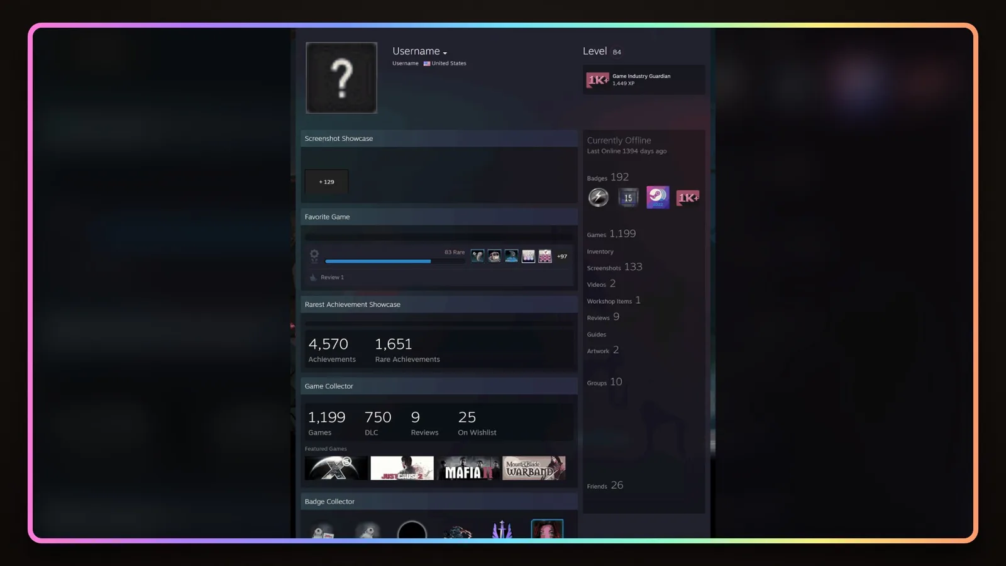
Task: Open the Mount & Blade Warband thumbnail
Action: click(x=534, y=468)
